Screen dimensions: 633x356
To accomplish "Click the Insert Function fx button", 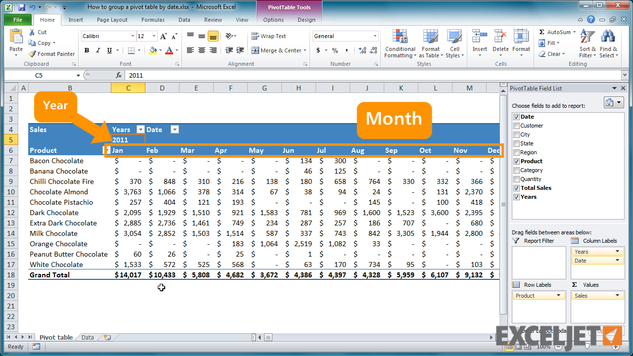I will [x=119, y=75].
